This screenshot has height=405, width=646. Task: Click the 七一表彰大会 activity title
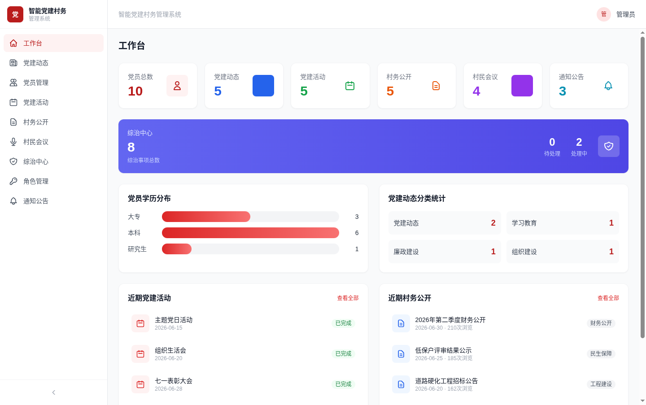[174, 381]
